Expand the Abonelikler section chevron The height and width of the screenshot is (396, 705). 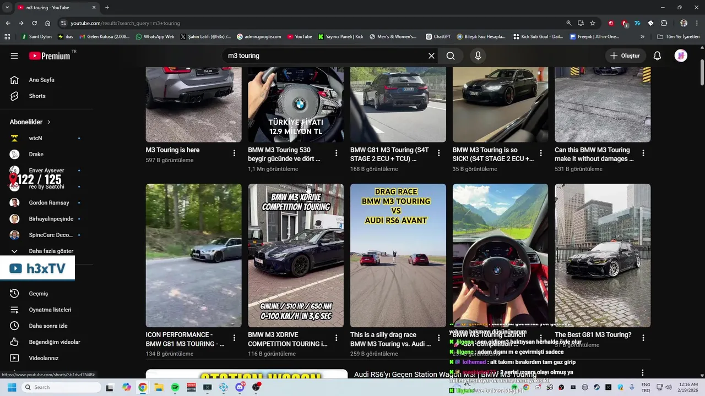(48, 122)
